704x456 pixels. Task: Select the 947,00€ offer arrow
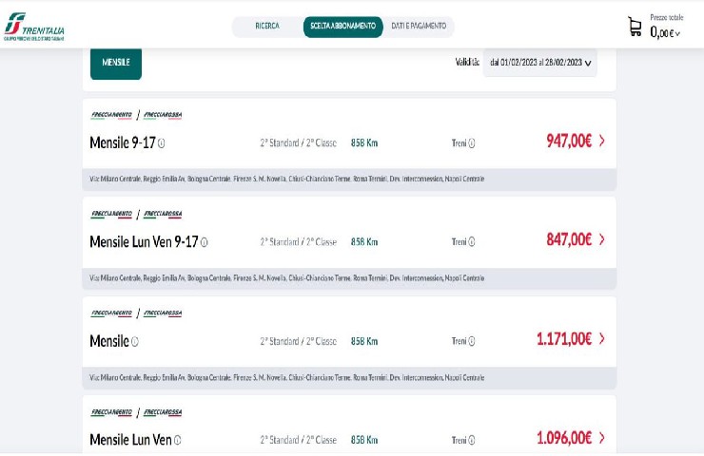602,141
